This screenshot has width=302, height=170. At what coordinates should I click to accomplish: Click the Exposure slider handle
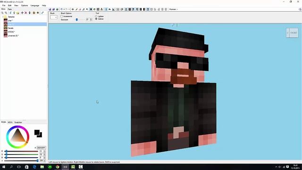(76, 19)
